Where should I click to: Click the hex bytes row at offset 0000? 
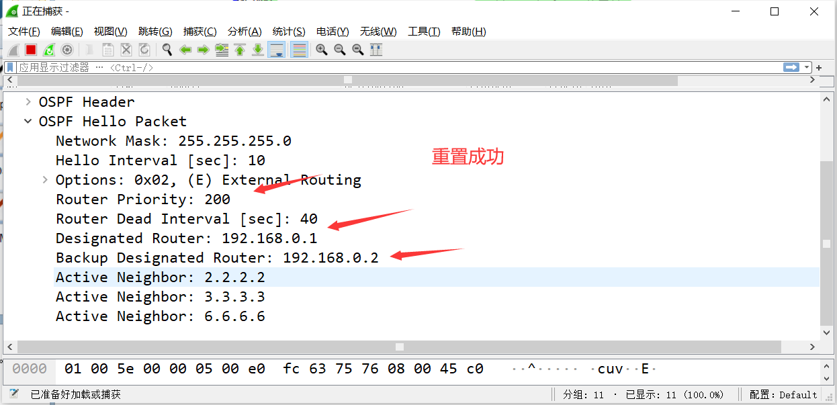coord(274,369)
